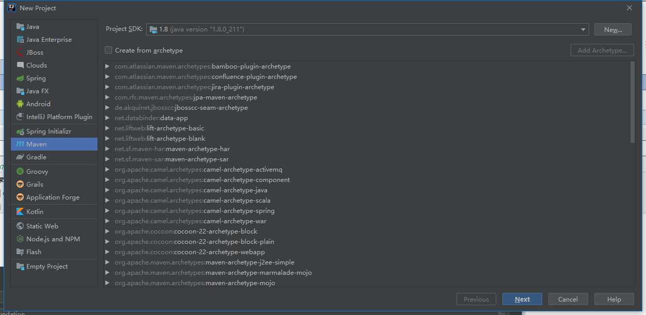The width and height of the screenshot is (646, 315).
Task: Click the Groovy icon
Action: pyautogui.click(x=20, y=172)
